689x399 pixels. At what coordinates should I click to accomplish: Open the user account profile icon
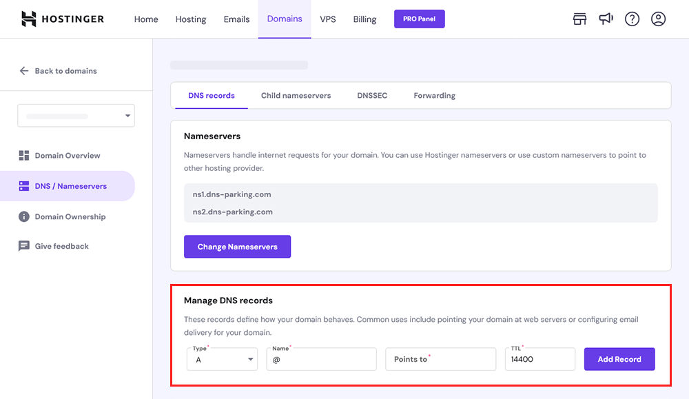658,19
